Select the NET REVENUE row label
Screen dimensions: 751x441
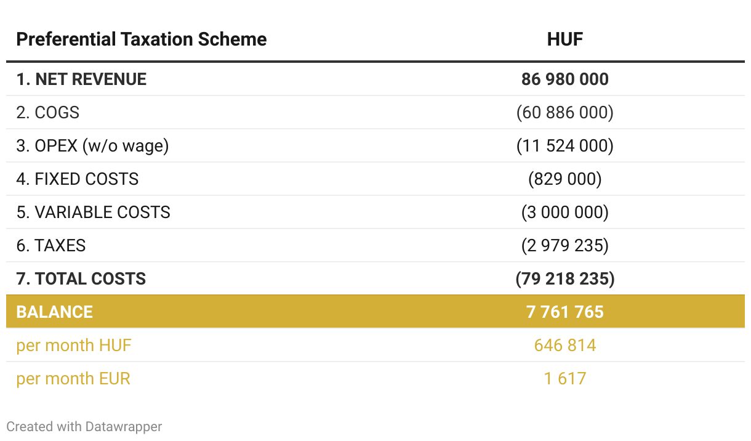pyautogui.click(x=81, y=79)
